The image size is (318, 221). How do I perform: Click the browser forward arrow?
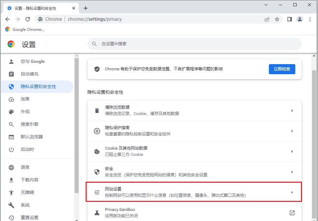point(18,19)
